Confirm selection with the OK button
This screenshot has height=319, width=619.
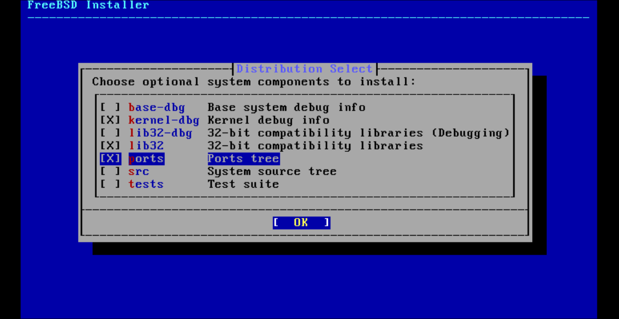click(301, 222)
